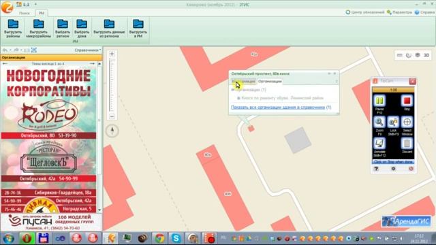
Task: Click the map zoom level slider
Action: tap(112, 85)
